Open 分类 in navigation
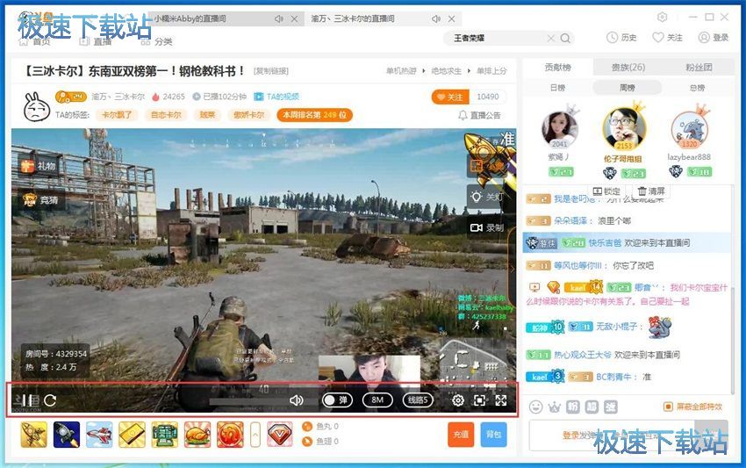This screenshot has width=746, height=468. (x=157, y=42)
